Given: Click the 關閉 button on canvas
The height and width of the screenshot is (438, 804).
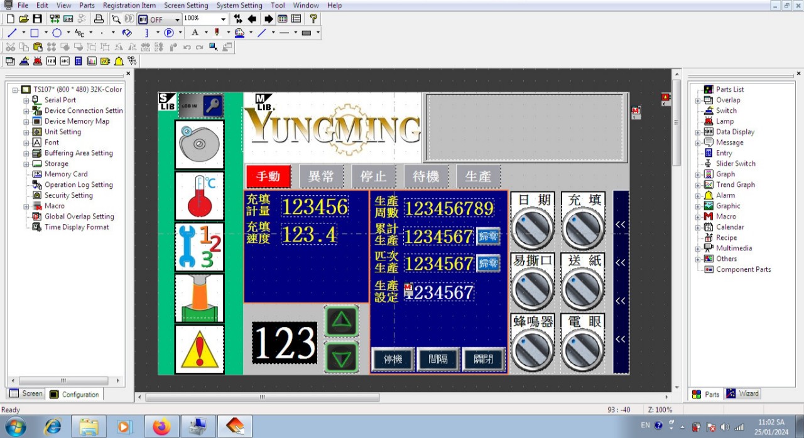Looking at the screenshot, I should pos(484,360).
